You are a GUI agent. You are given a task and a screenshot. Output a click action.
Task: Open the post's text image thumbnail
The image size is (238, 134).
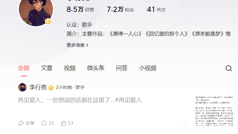tap(214, 111)
